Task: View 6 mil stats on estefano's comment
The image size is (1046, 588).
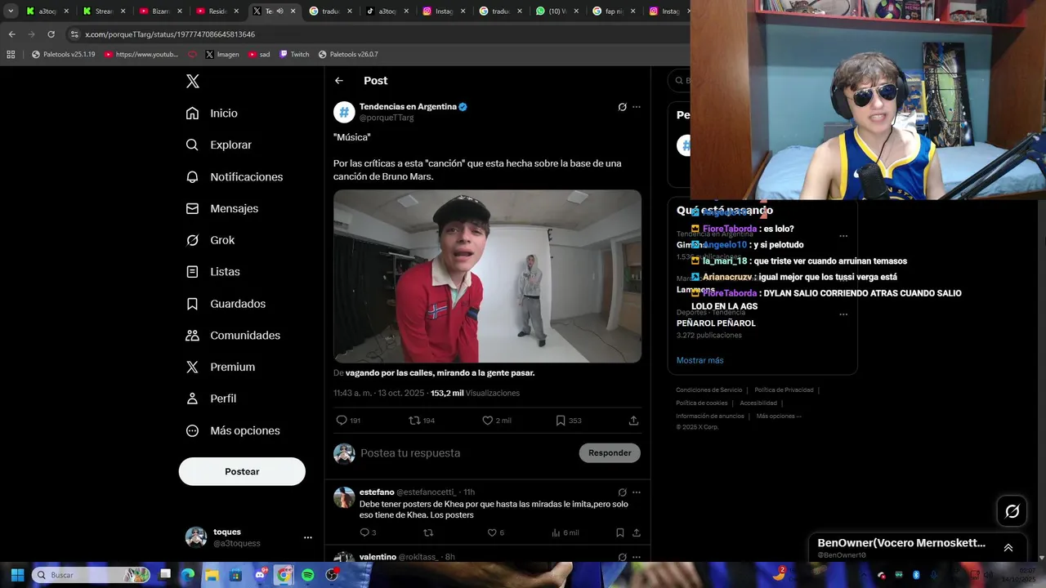Action: tap(565, 532)
